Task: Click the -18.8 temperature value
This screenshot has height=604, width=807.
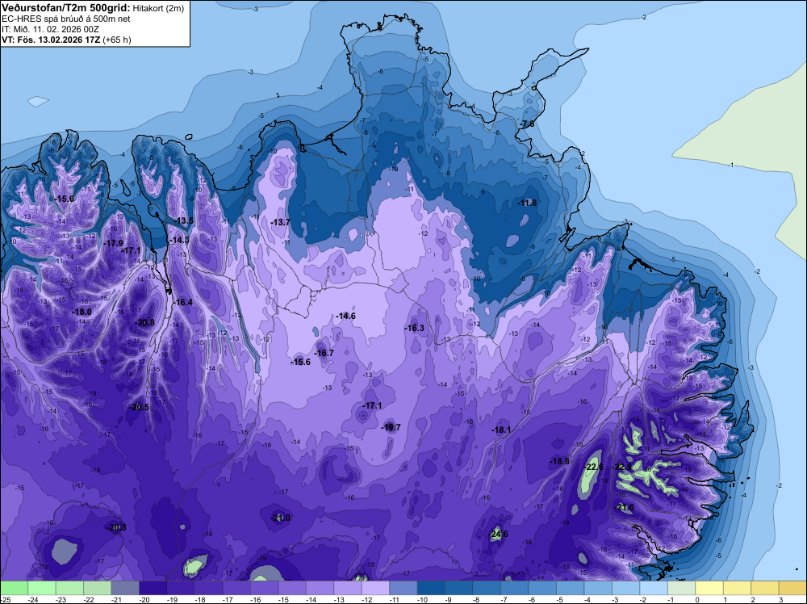Action: 559,461
